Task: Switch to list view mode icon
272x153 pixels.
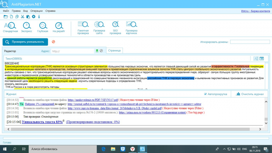Action: tap(261, 59)
